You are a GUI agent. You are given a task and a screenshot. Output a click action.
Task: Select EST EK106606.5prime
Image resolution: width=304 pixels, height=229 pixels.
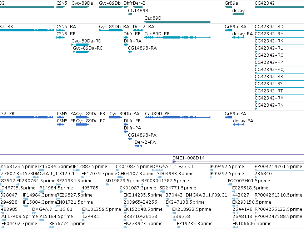click(x=252, y=224)
